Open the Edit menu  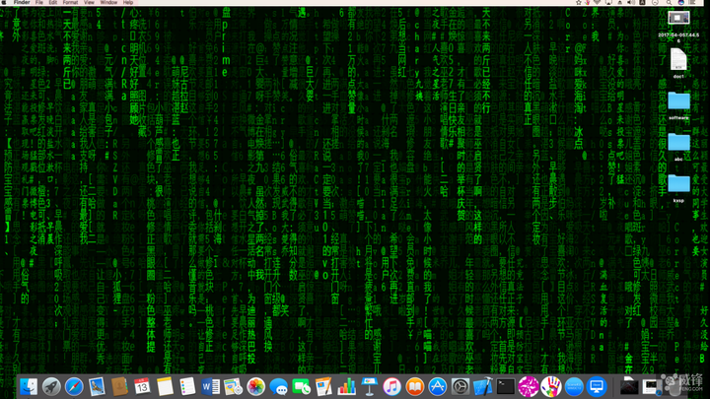(x=53, y=2)
